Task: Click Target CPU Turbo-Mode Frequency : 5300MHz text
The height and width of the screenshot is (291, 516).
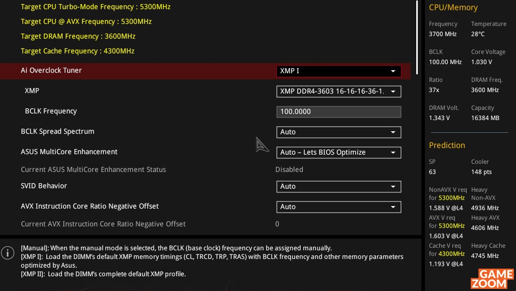Action: (x=96, y=7)
